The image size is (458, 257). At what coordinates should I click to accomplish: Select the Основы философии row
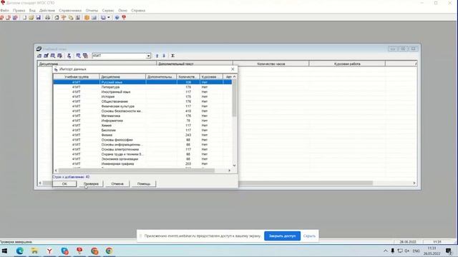click(x=142, y=140)
